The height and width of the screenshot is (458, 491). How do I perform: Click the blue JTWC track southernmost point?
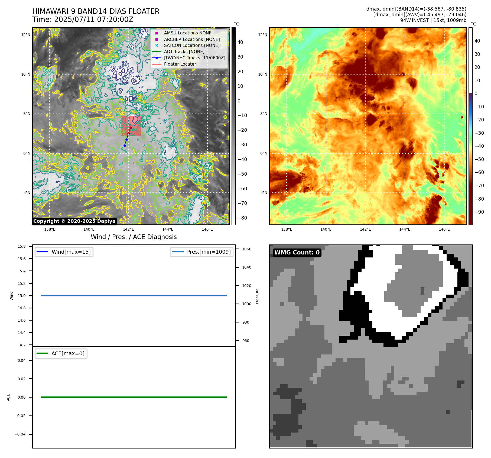point(125,146)
